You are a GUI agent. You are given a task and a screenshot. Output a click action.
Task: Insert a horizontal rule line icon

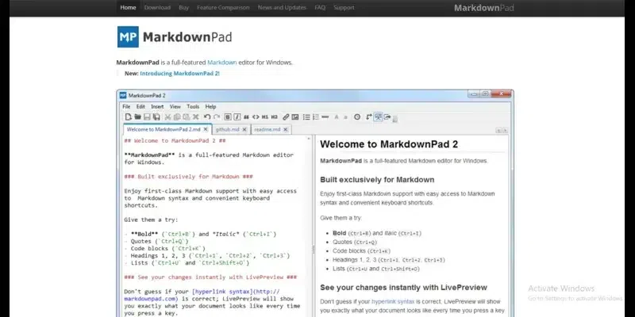point(325,116)
